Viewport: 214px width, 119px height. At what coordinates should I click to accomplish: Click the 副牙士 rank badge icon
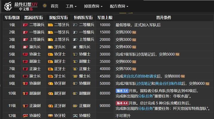point(50,62)
